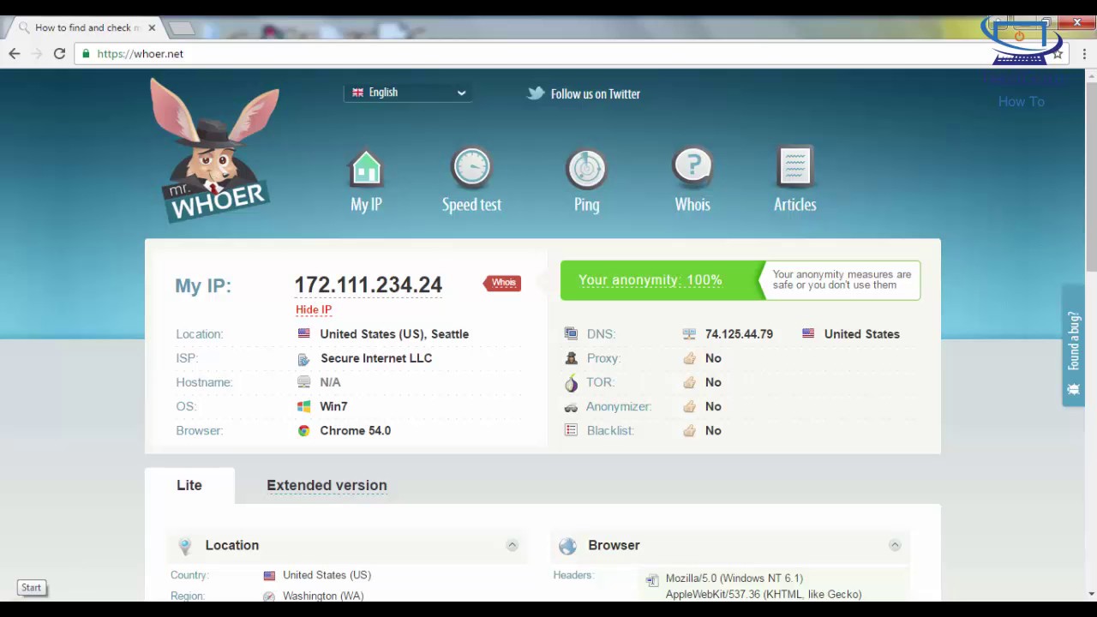
Task: Click the ISP icon beside Secure Internet LLC
Action: [x=303, y=358]
